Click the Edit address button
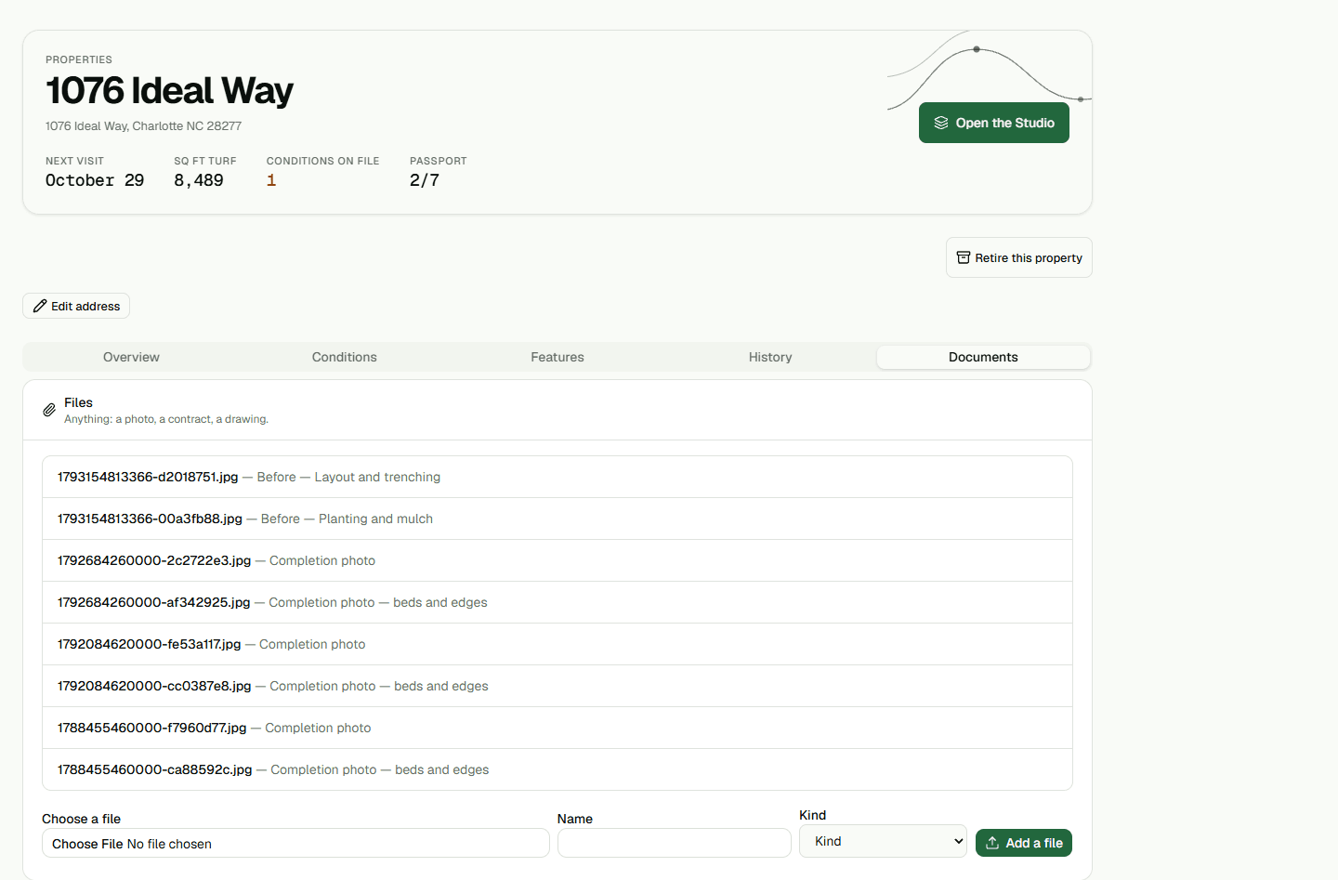The image size is (1338, 880). [76, 306]
